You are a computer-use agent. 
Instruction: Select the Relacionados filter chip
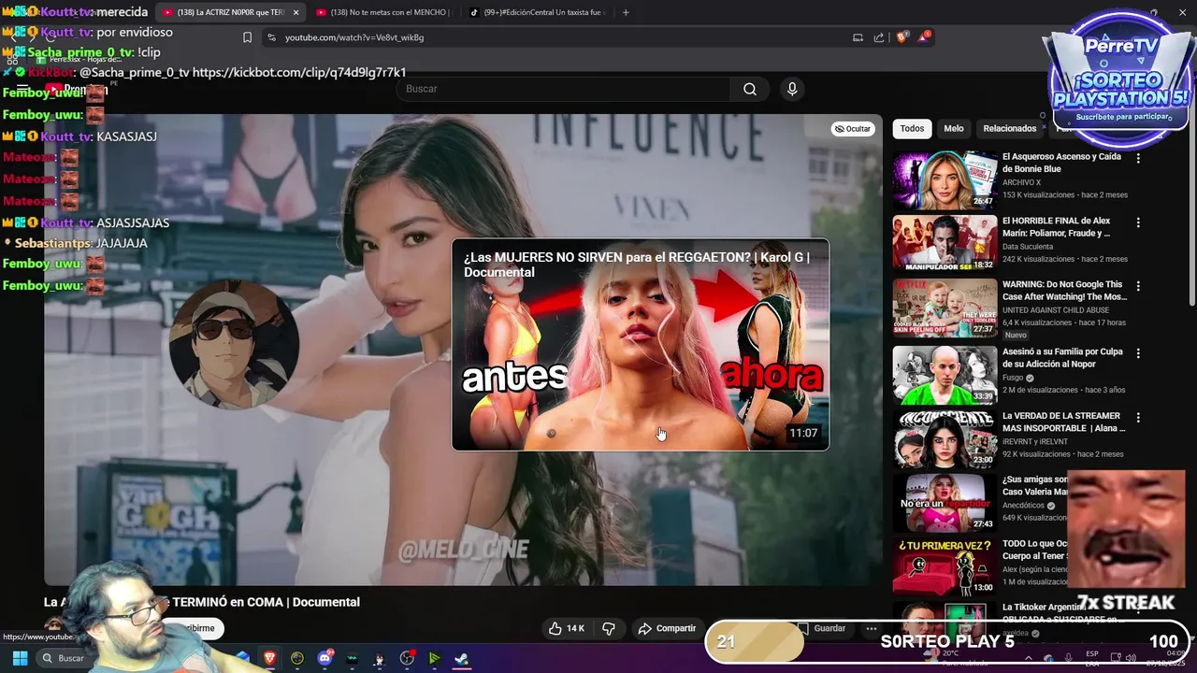point(1009,129)
